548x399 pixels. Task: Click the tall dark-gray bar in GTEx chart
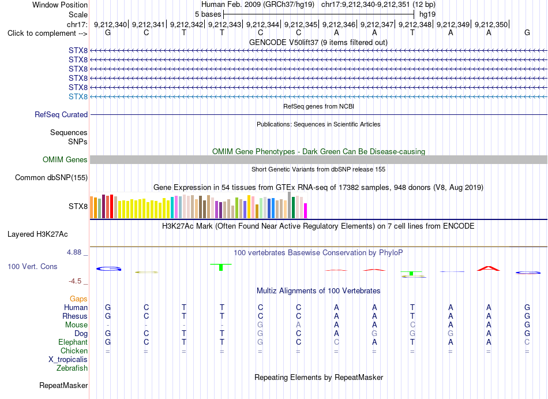click(290, 205)
